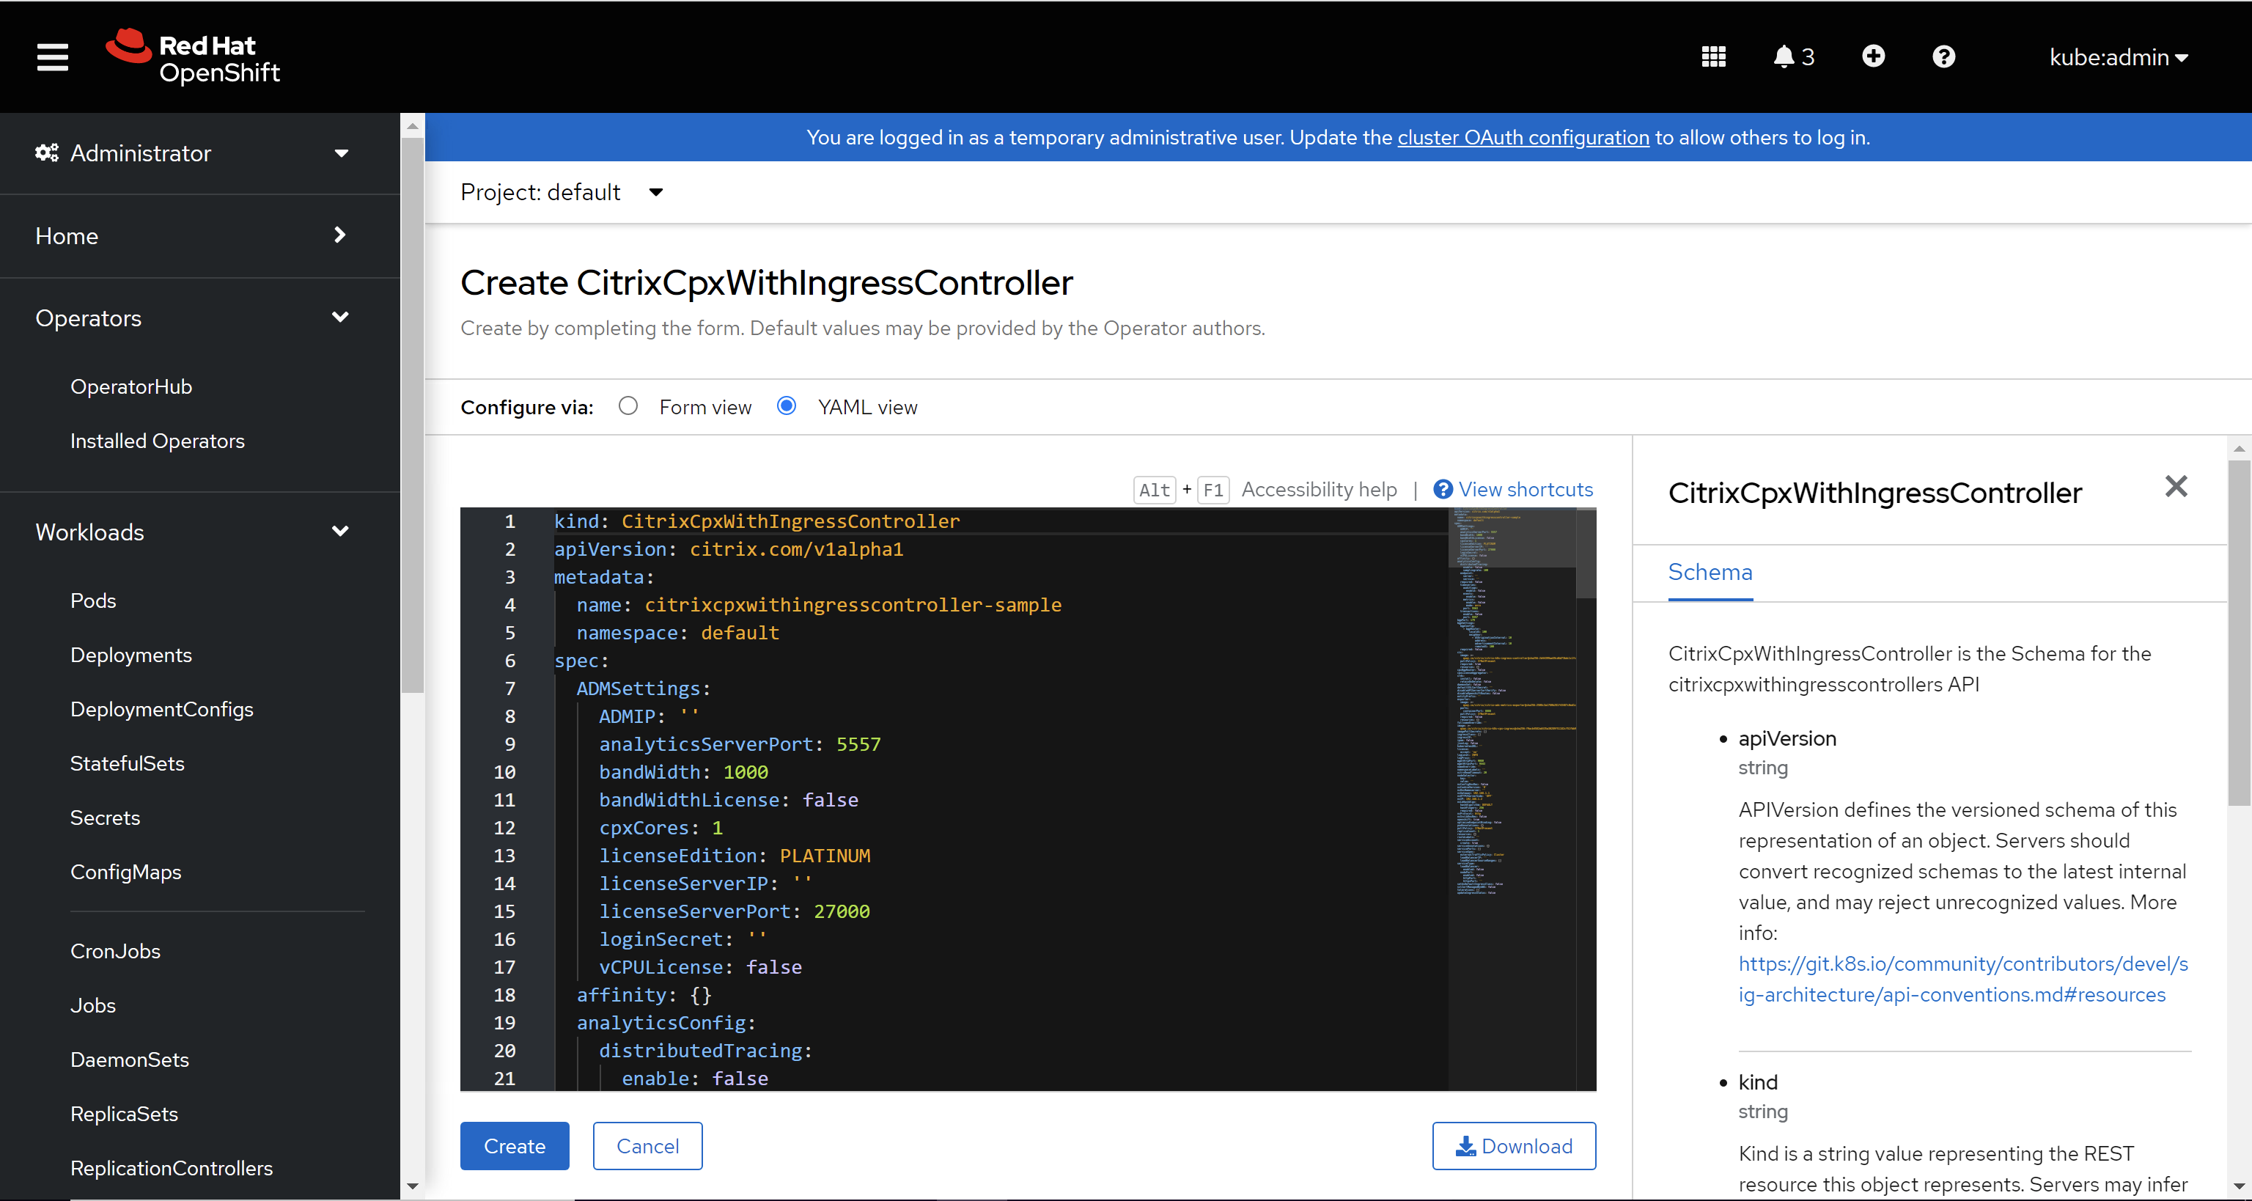Click the plus import YAML icon
The image size is (2252, 1201).
point(1872,56)
